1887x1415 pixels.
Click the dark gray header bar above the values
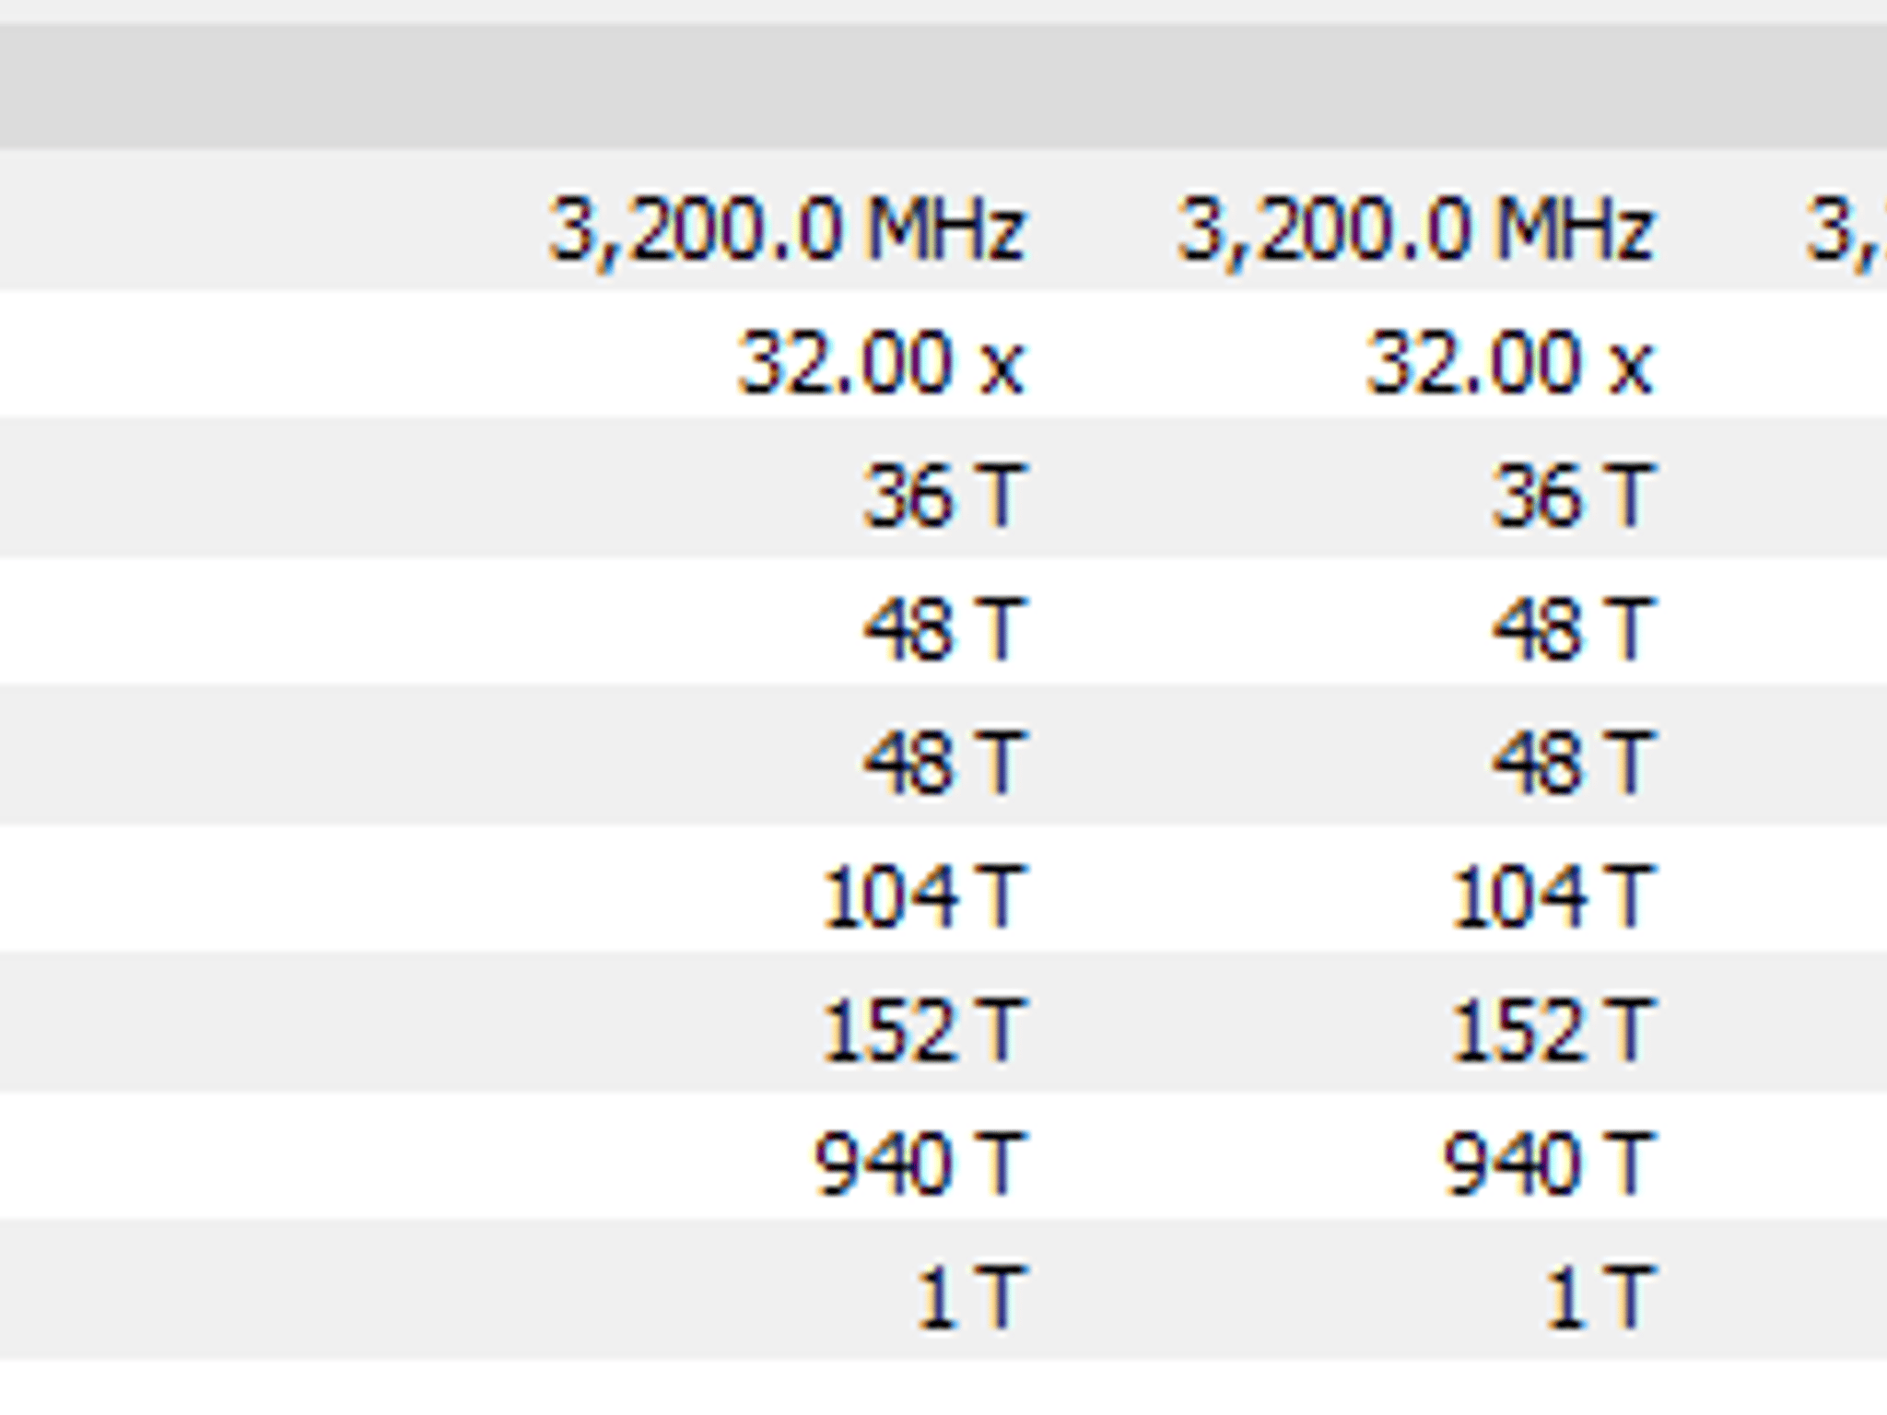[x=943, y=87]
